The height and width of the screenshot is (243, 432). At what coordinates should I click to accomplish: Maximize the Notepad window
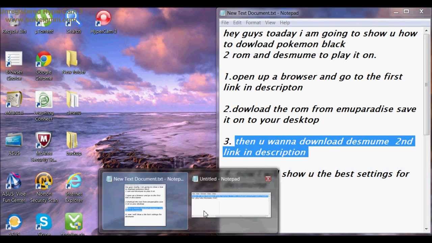(406, 12)
